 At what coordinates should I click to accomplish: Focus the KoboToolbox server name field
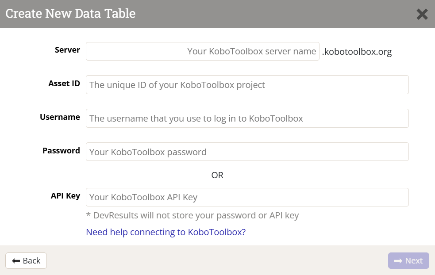[202, 51]
